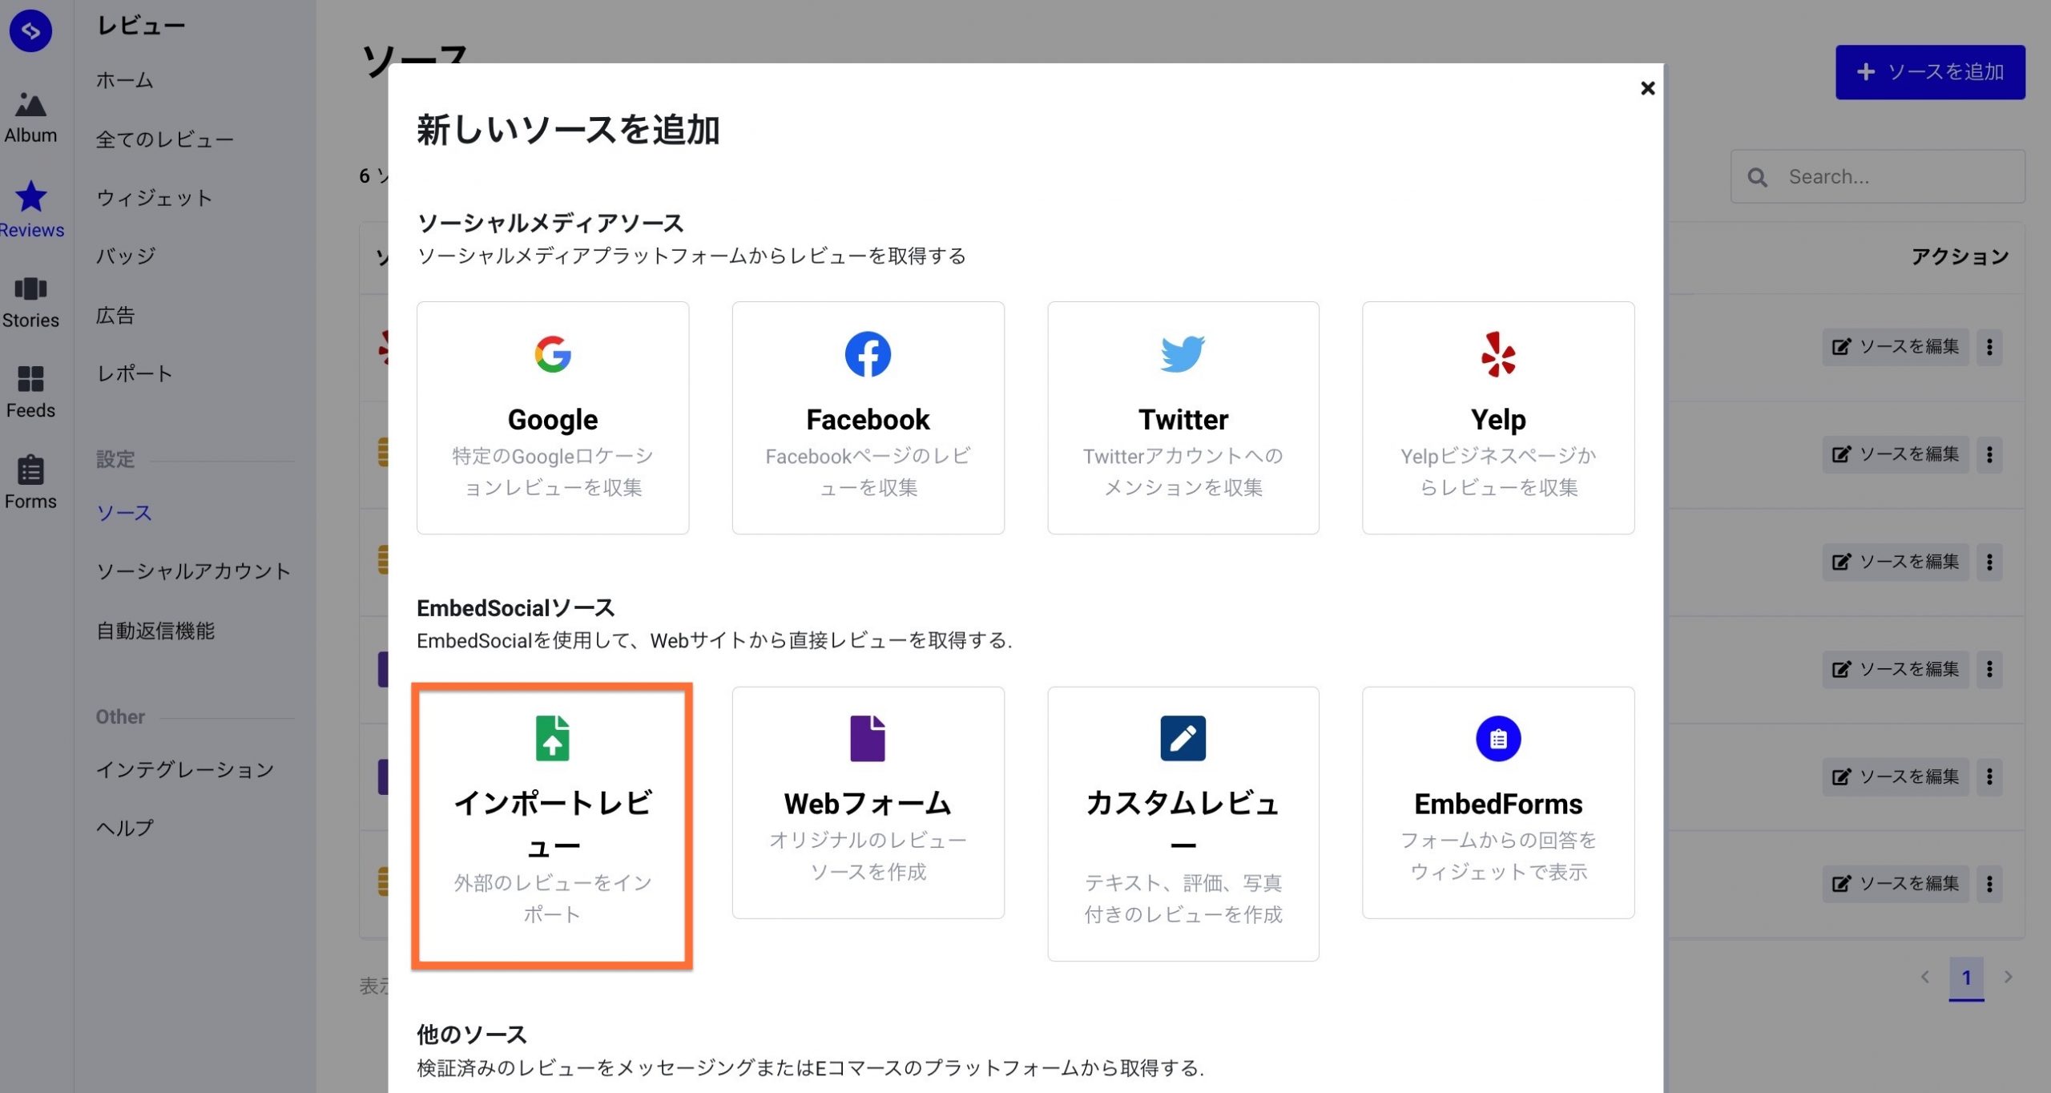The image size is (2051, 1093).
Task: Choose the Twitter source card
Action: [x=1183, y=417]
